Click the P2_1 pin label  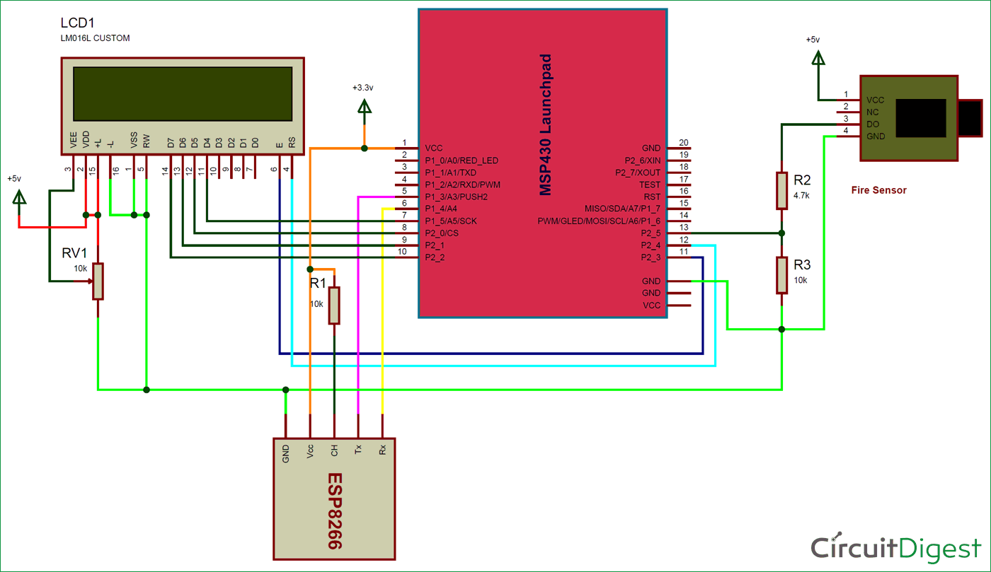435,245
